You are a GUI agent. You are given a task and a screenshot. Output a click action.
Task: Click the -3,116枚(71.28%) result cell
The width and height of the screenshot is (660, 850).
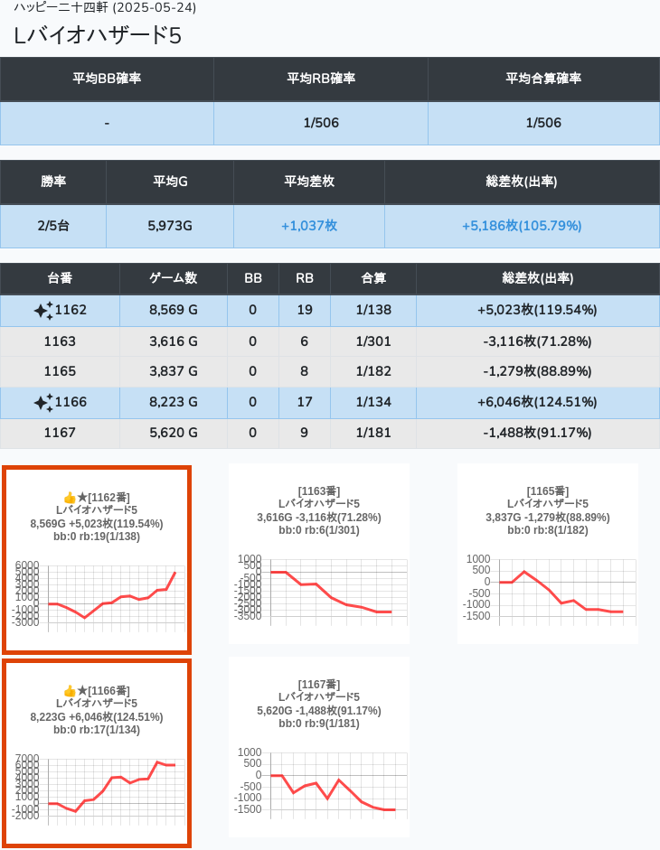click(x=538, y=341)
